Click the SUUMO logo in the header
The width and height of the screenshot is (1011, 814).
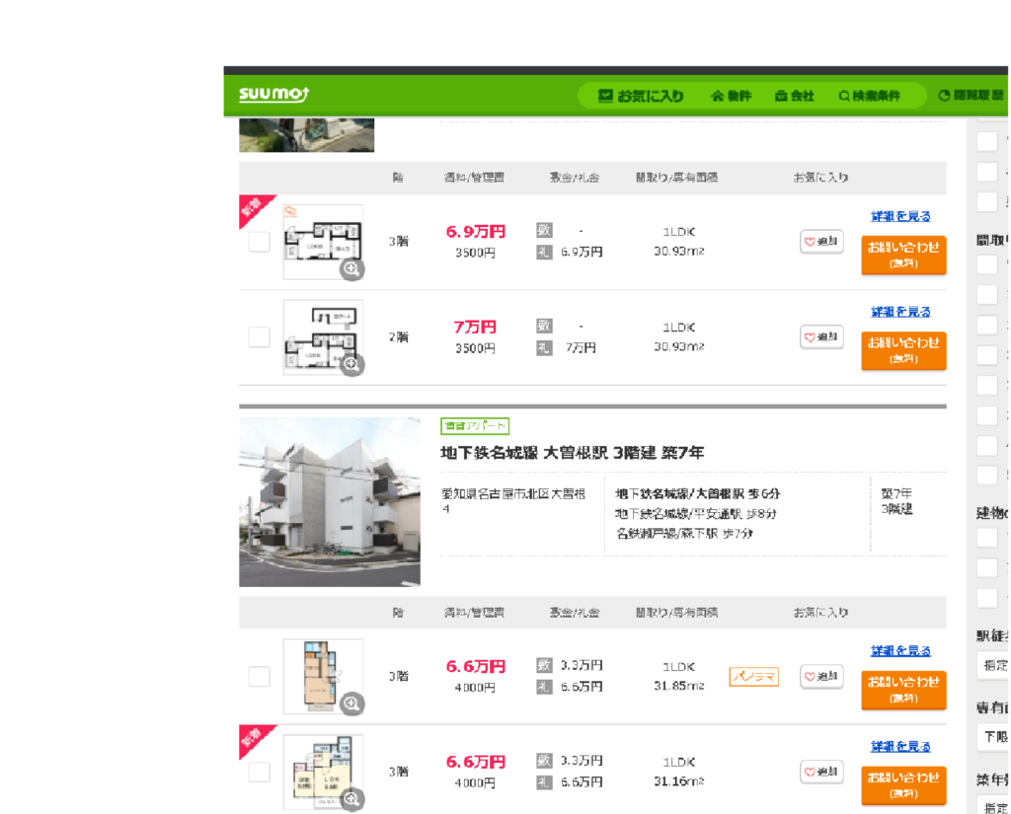point(274,94)
